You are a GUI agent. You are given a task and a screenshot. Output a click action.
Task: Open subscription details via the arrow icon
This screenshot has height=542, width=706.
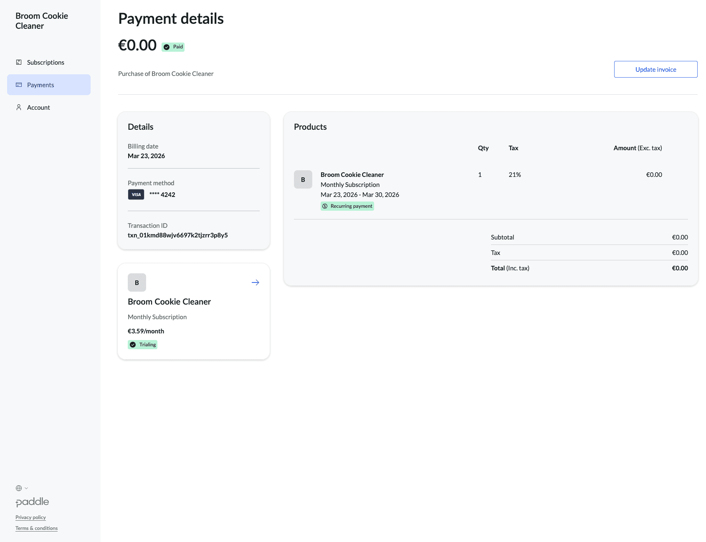tap(255, 282)
